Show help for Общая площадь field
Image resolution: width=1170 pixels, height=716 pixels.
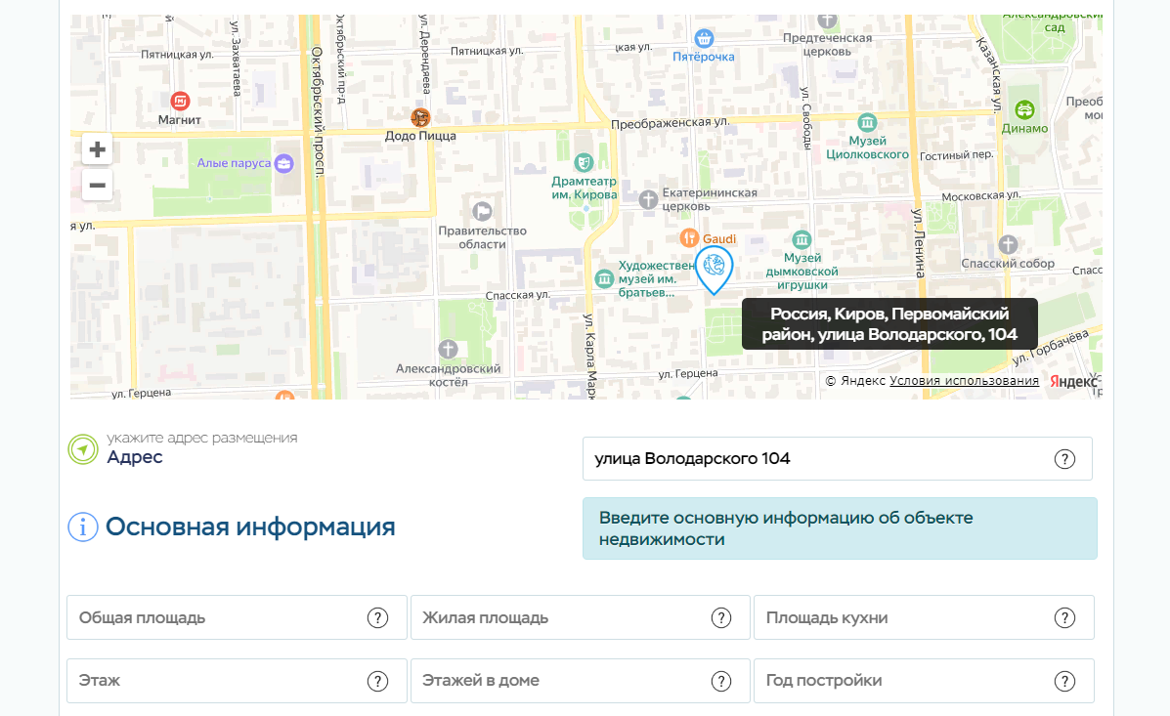(x=377, y=618)
